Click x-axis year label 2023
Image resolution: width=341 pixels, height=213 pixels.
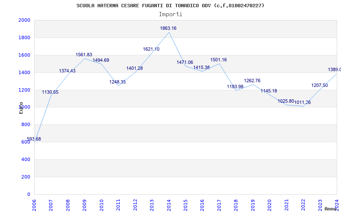pyautogui.click(x=320, y=205)
